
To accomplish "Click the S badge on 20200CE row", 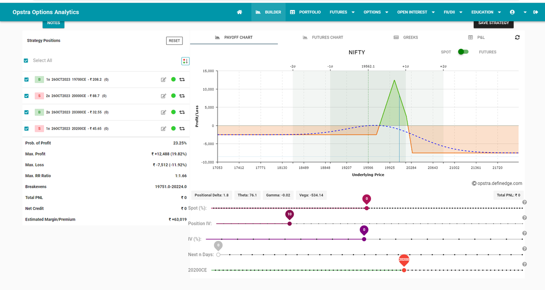I will click(39, 129).
